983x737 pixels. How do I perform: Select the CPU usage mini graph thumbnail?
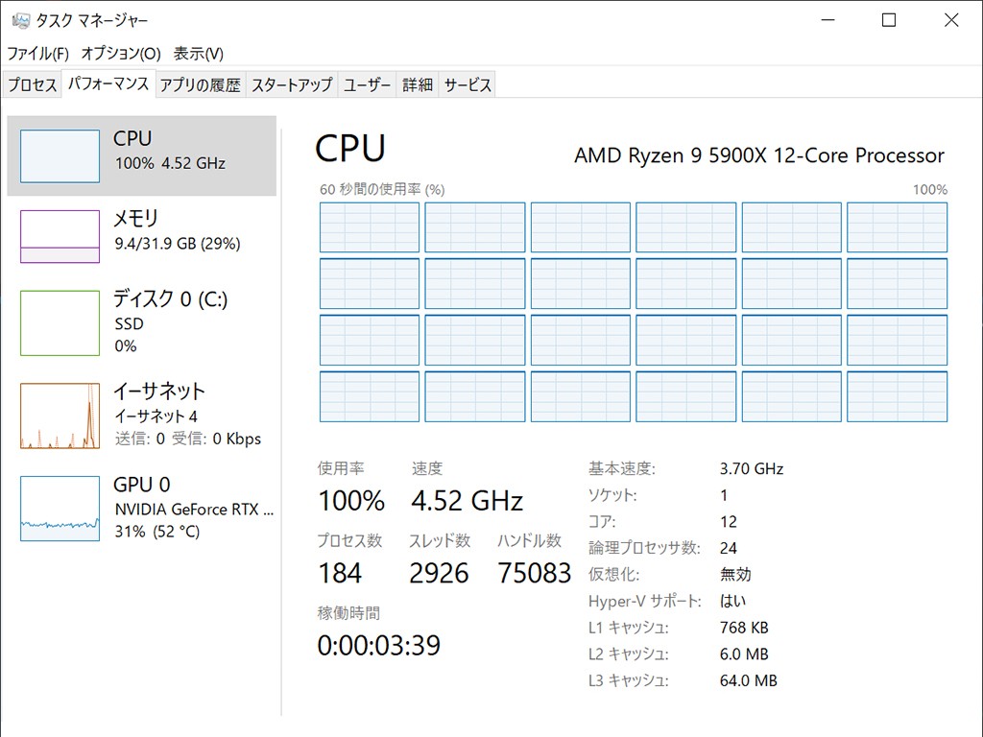(60, 155)
